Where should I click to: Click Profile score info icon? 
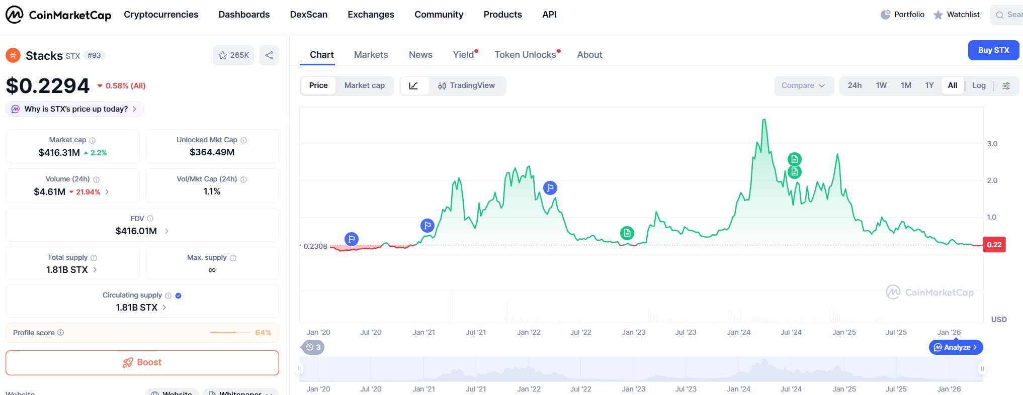pos(60,333)
